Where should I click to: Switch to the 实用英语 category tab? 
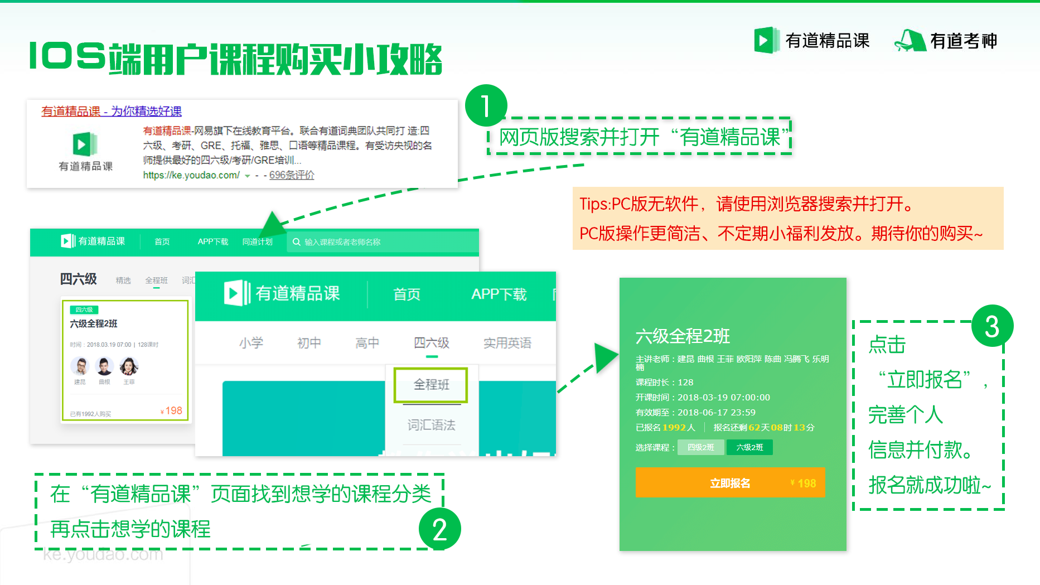click(x=507, y=344)
